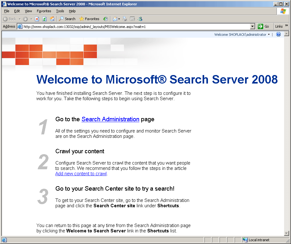
Task: Minimize the Internet Explorer window
Action: point(276,4)
